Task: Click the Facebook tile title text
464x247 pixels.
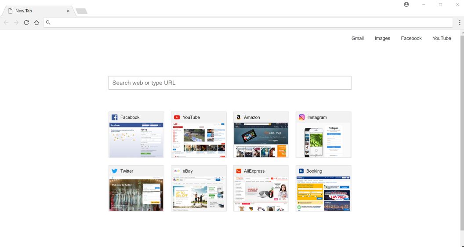Action: (130, 117)
